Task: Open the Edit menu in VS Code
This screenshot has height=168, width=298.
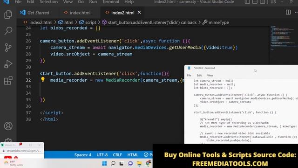Action: (30, 2)
